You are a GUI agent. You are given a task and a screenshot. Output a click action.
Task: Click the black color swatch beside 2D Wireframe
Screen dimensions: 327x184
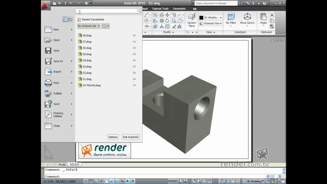[201, 17]
